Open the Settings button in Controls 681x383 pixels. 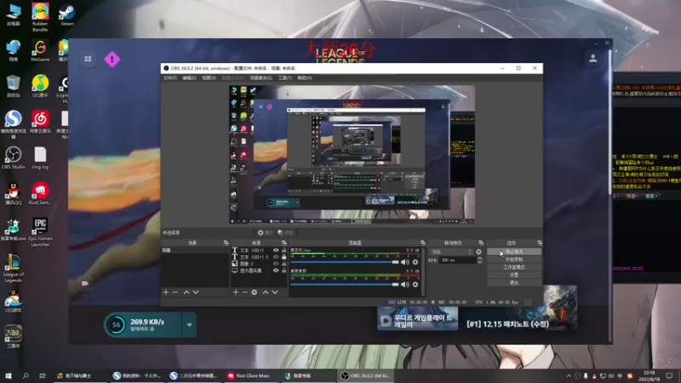tap(514, 275)
